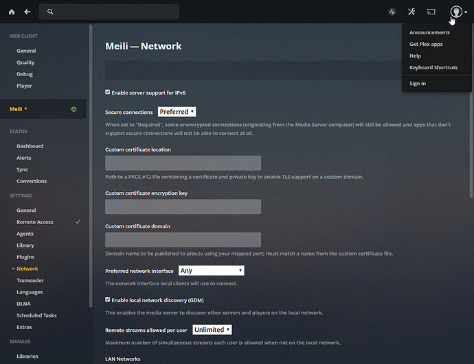The height and width of the screenshot is (364, 474).
Task: Open Keyboard Shortcuts menu item
Action: pyautogui.click(x=433, y=67)
